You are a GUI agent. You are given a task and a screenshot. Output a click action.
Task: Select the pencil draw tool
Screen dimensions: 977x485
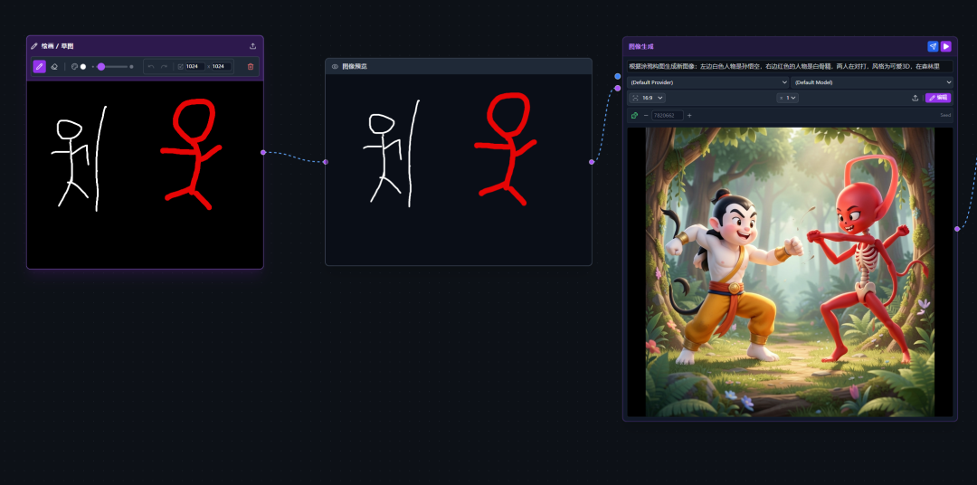[39, 66]
